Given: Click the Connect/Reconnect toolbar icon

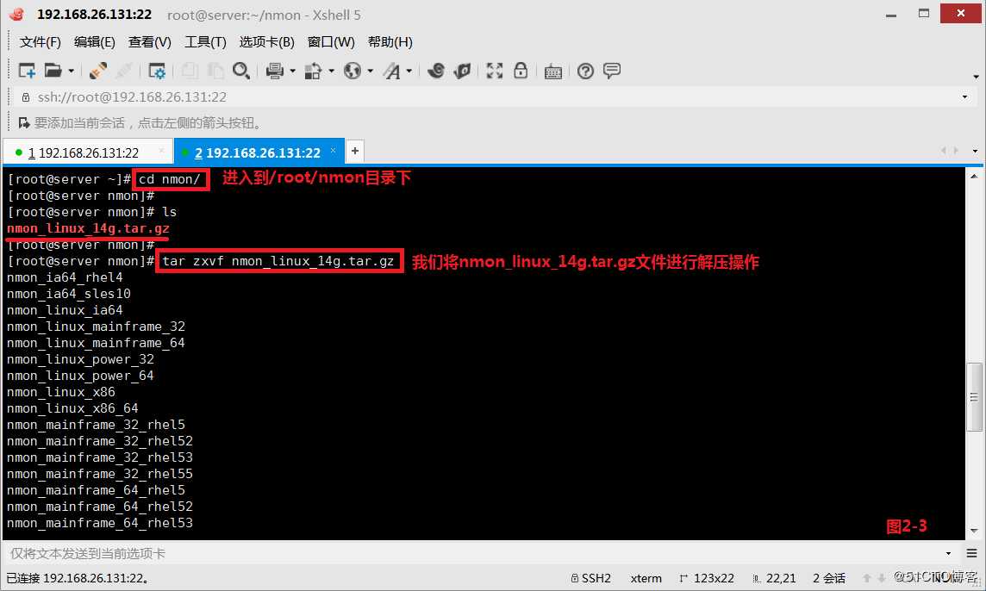Looking at the screenshot, I should 97,71.
